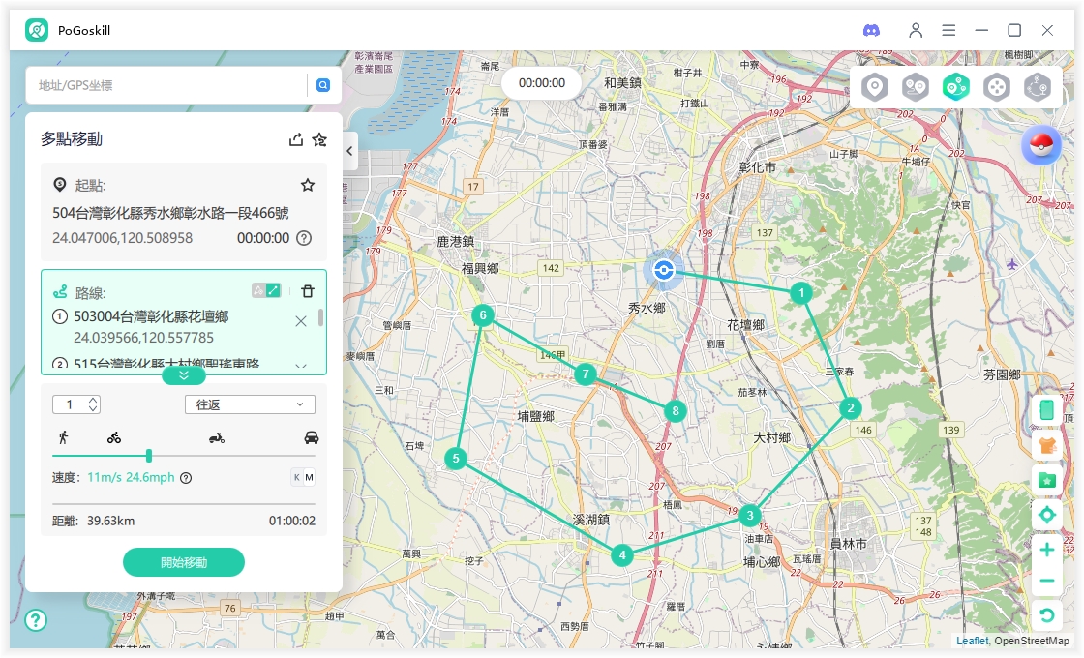Zoom in the map with plus button
Viewport: 1084px width, 658px height.
point(1046,550)
